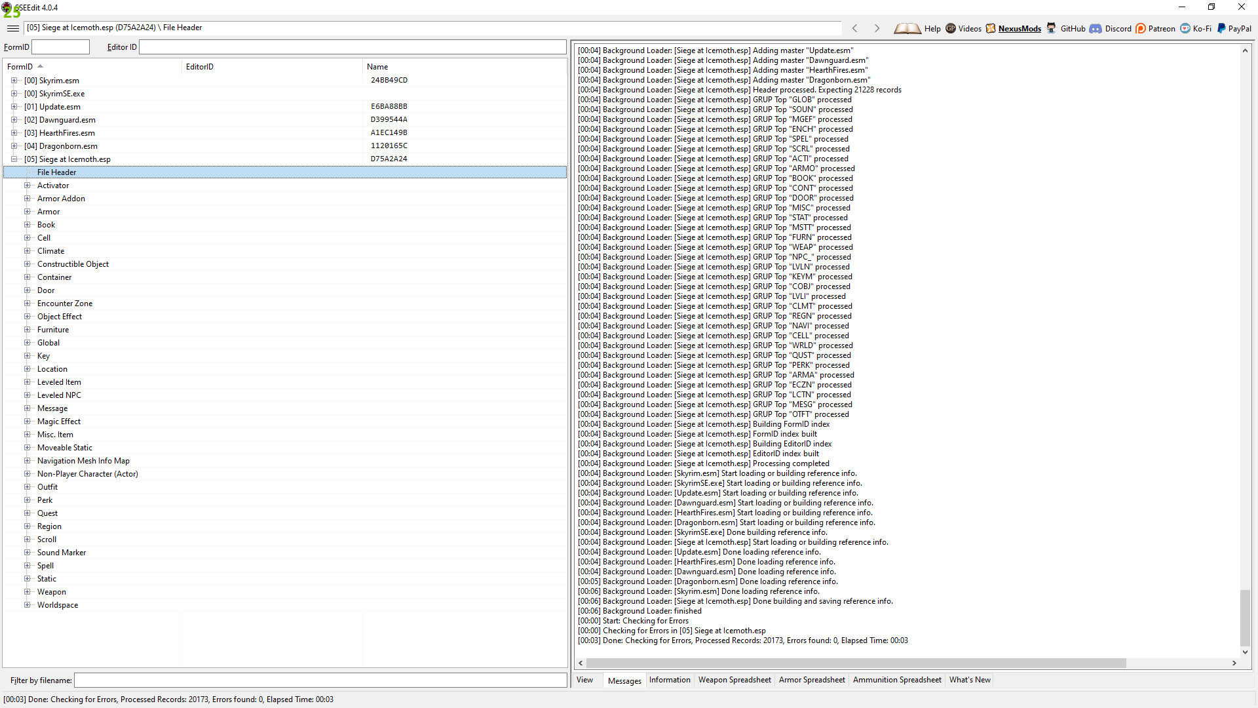Open the hamburger main menu
Image resolution: width=1258 pixels, height=708 pixels.
tap(12, 28)
